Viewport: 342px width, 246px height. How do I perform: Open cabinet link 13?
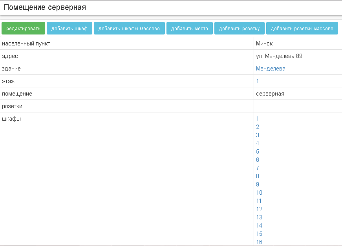click(259, 217)
